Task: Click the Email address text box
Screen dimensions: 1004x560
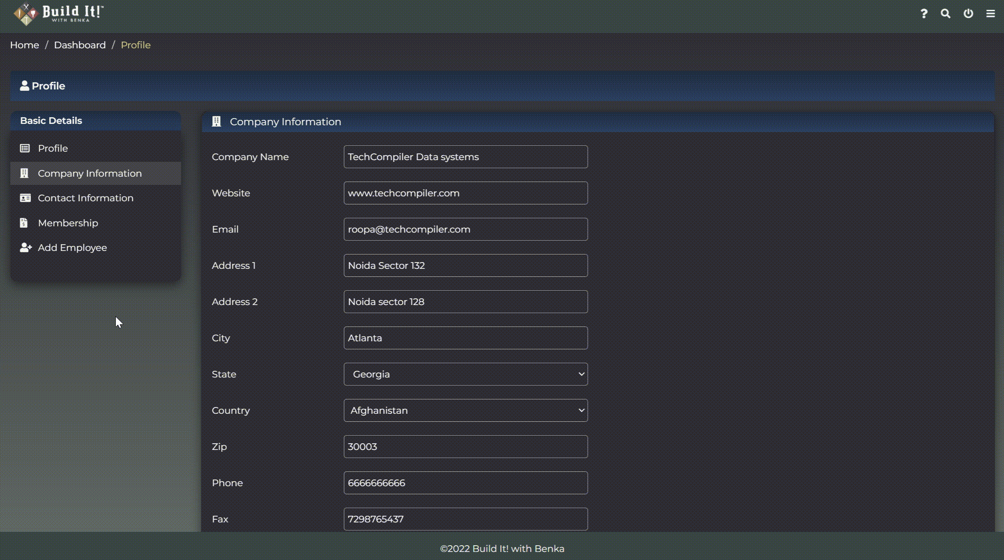Action: click(x=465, y=229)
